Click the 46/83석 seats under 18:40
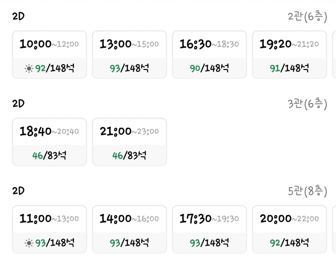 [49, 155]
